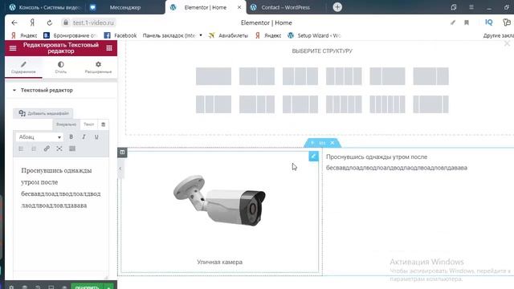The width and height of the screenshot is (514, 289).
Task: Select the three equal columns structure
Action: pyautogui.click(x=300, y=76)
